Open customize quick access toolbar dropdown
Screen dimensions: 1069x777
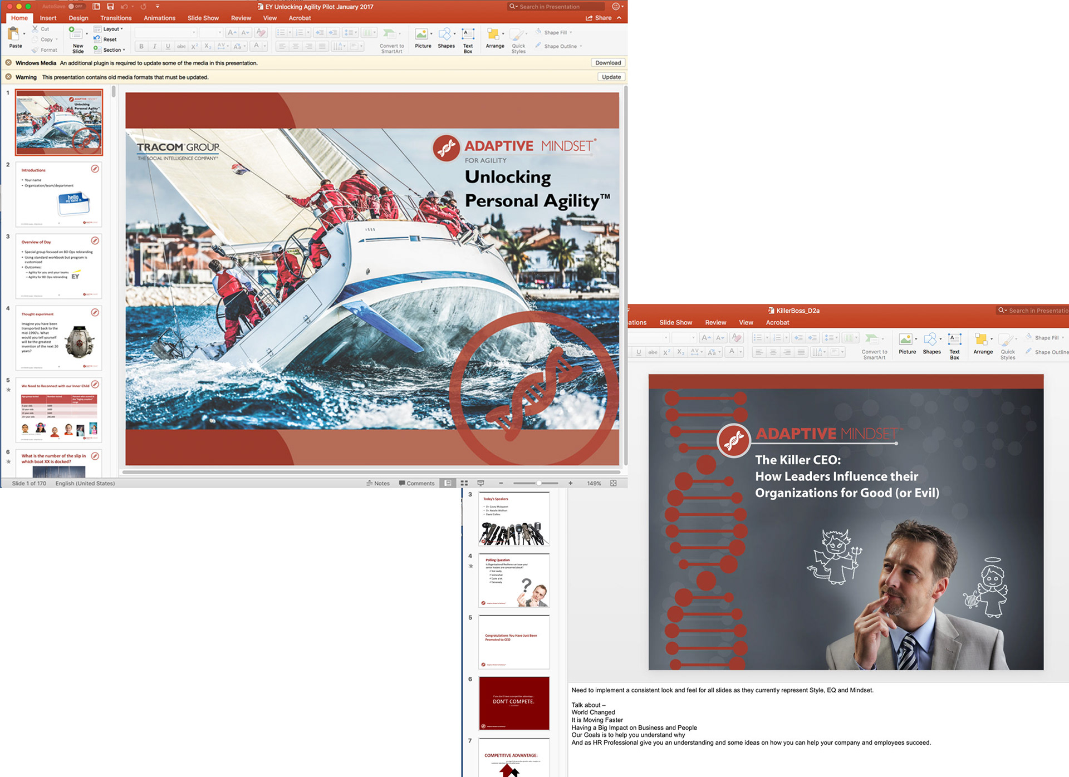coord(158,7)
